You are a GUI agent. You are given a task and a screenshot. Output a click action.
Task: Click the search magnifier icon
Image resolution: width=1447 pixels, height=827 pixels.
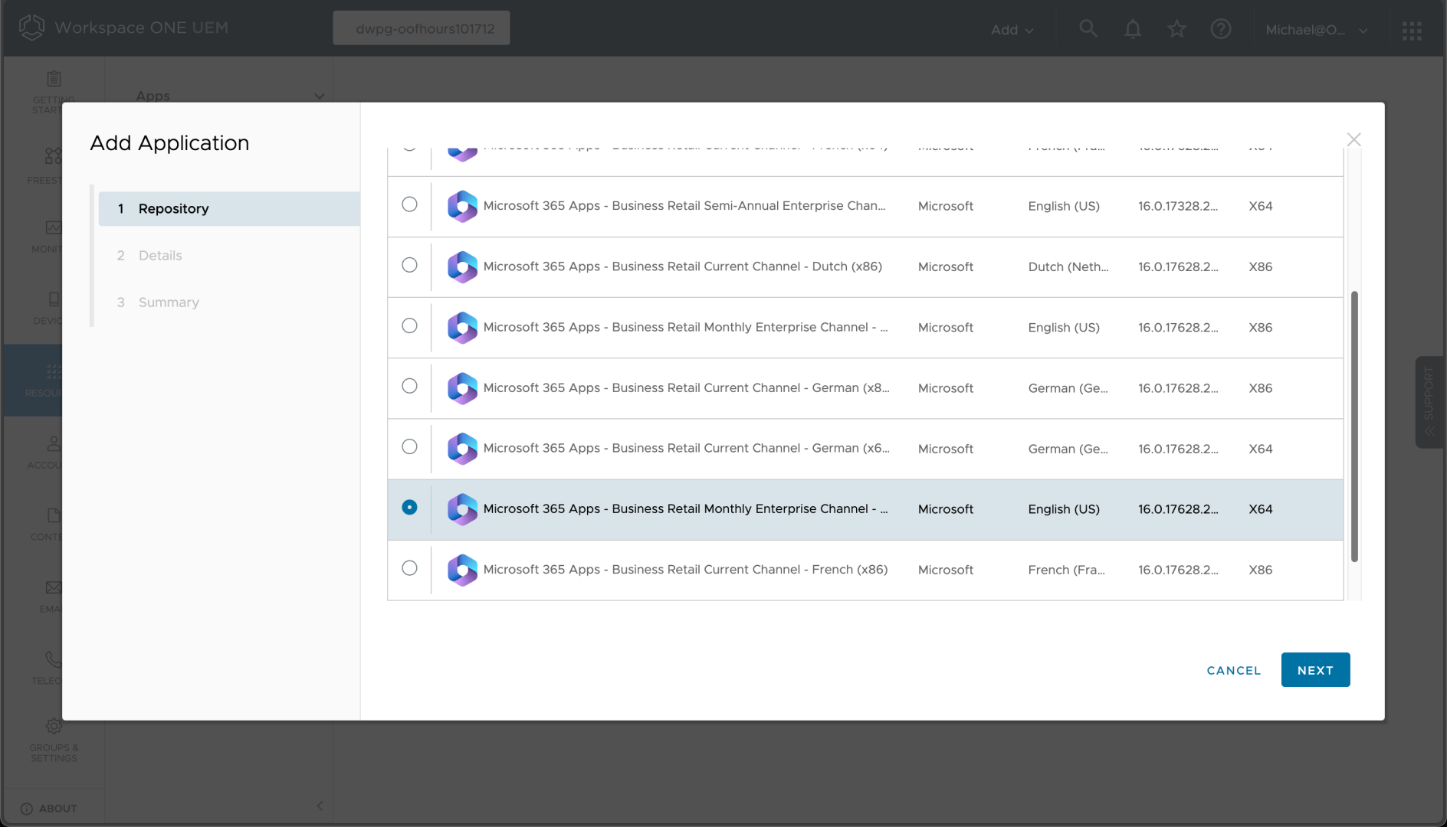1088,29
